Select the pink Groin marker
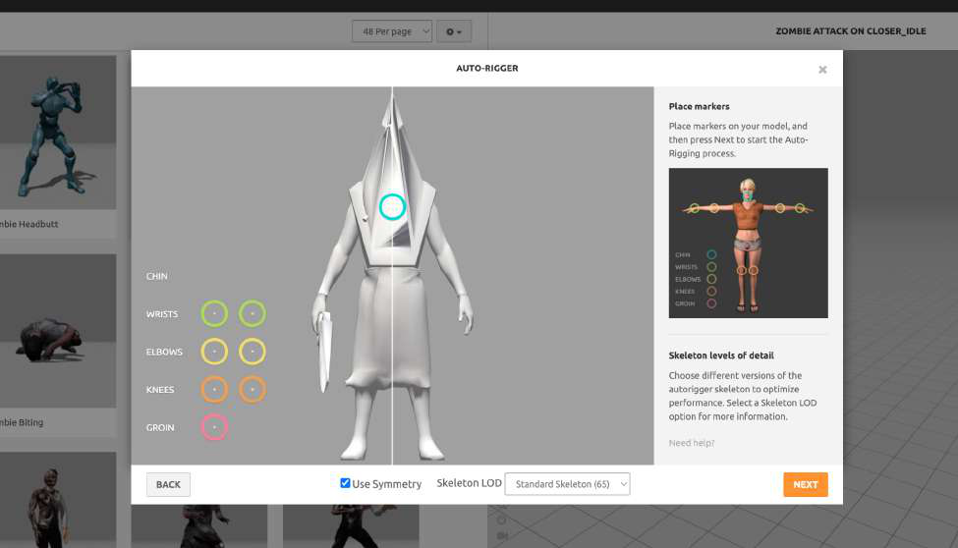The image size is (958, 548). (214, 427)
